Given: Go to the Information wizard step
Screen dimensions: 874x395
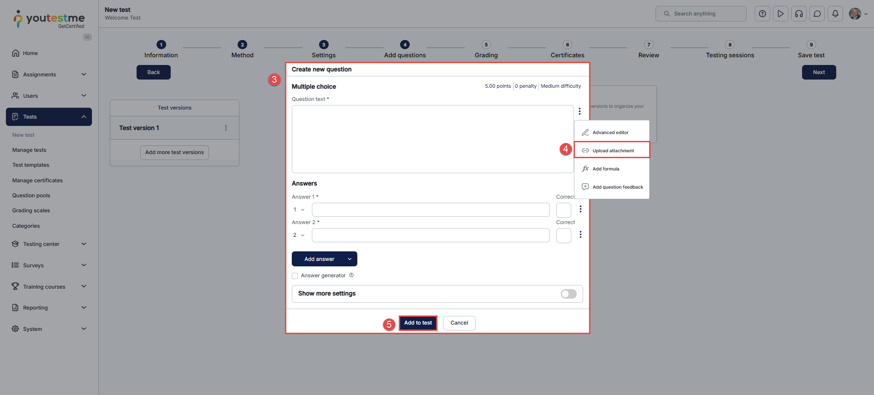Looking at the screenshot, I should coord(161,50).
